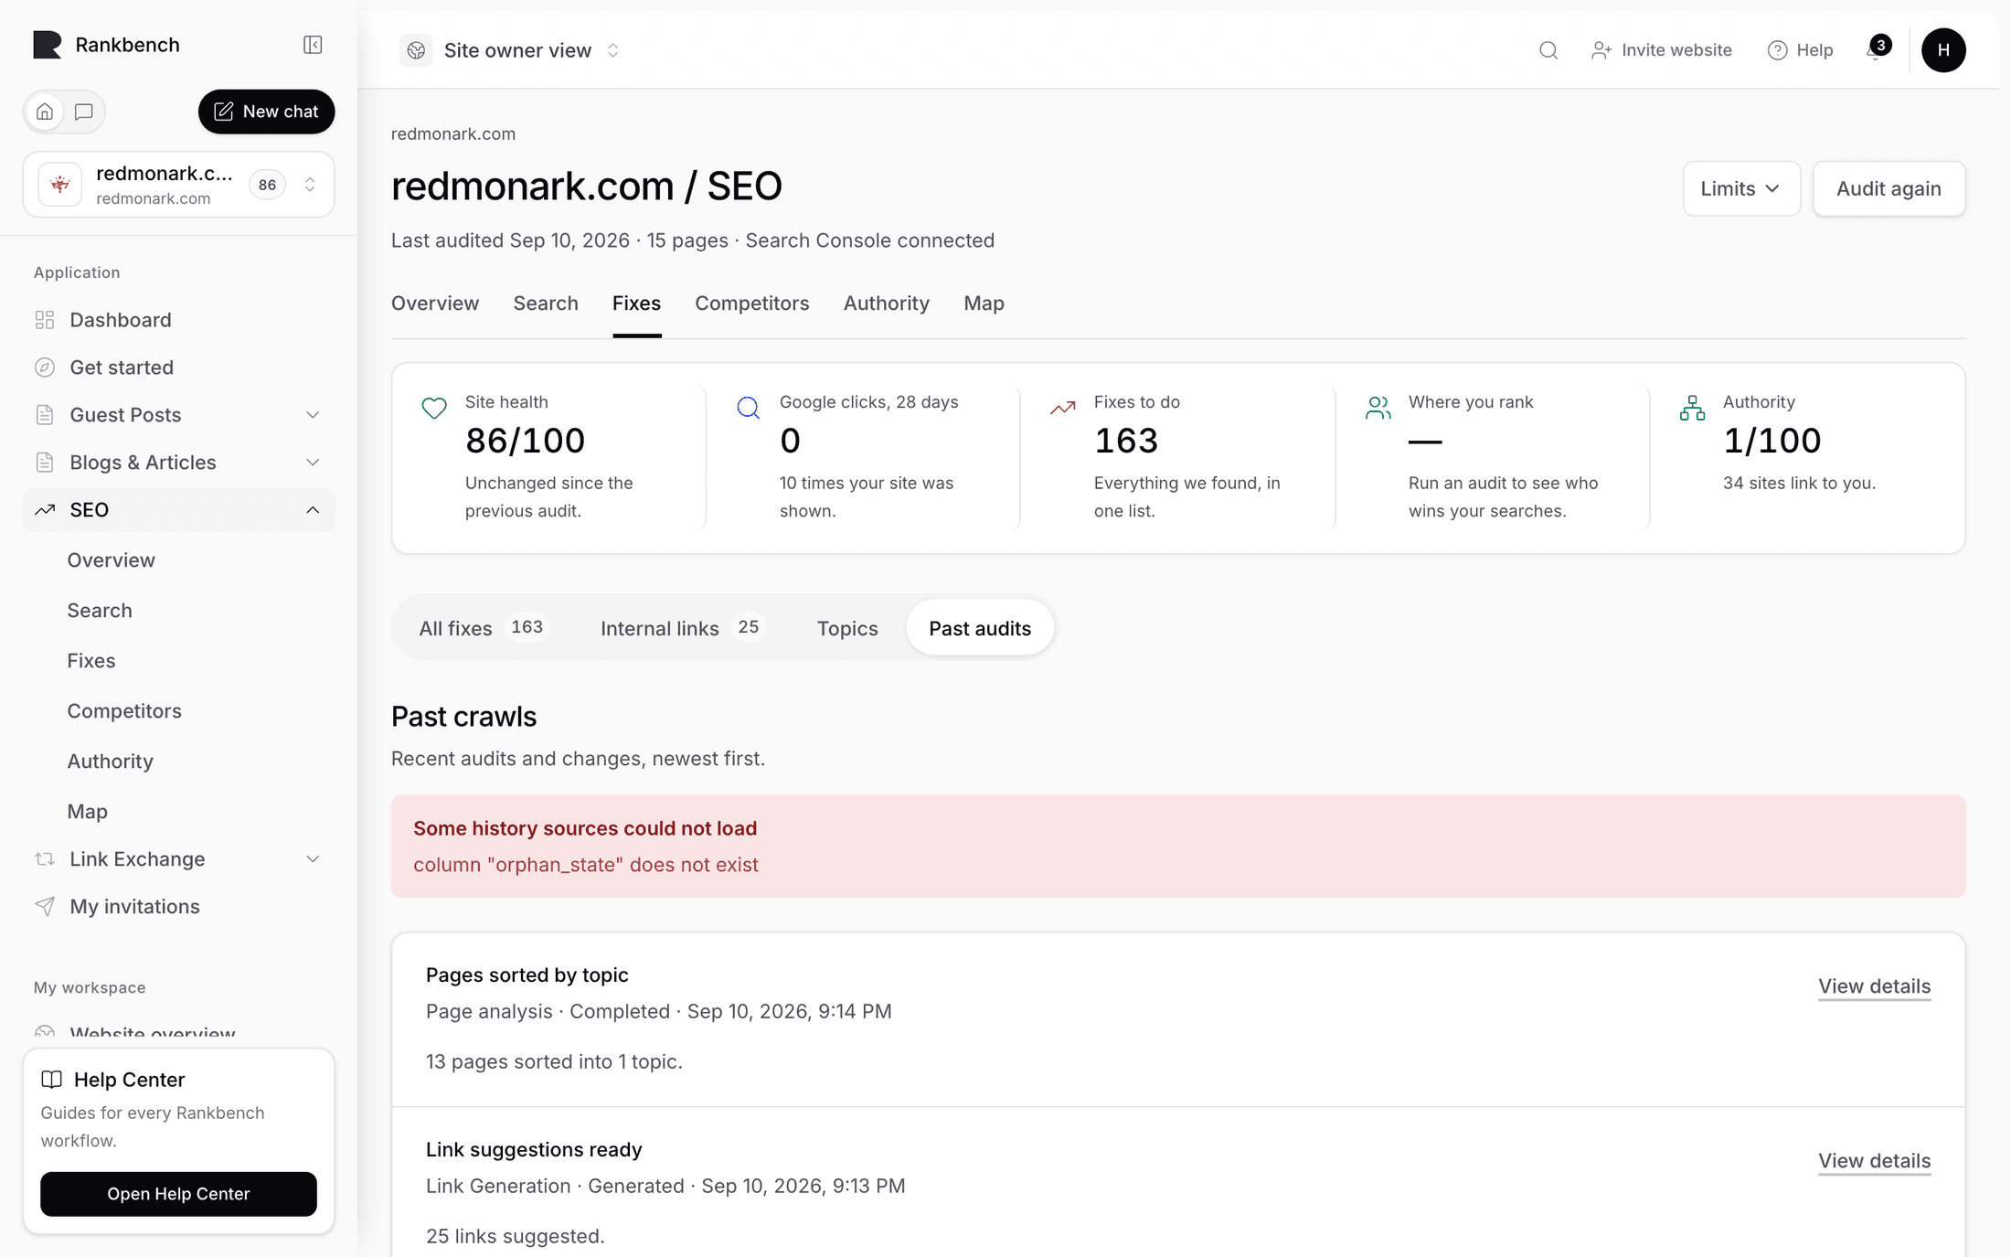Open the search magnifier in top bar
2011x1257 pixels.
tap(1548, 50)
